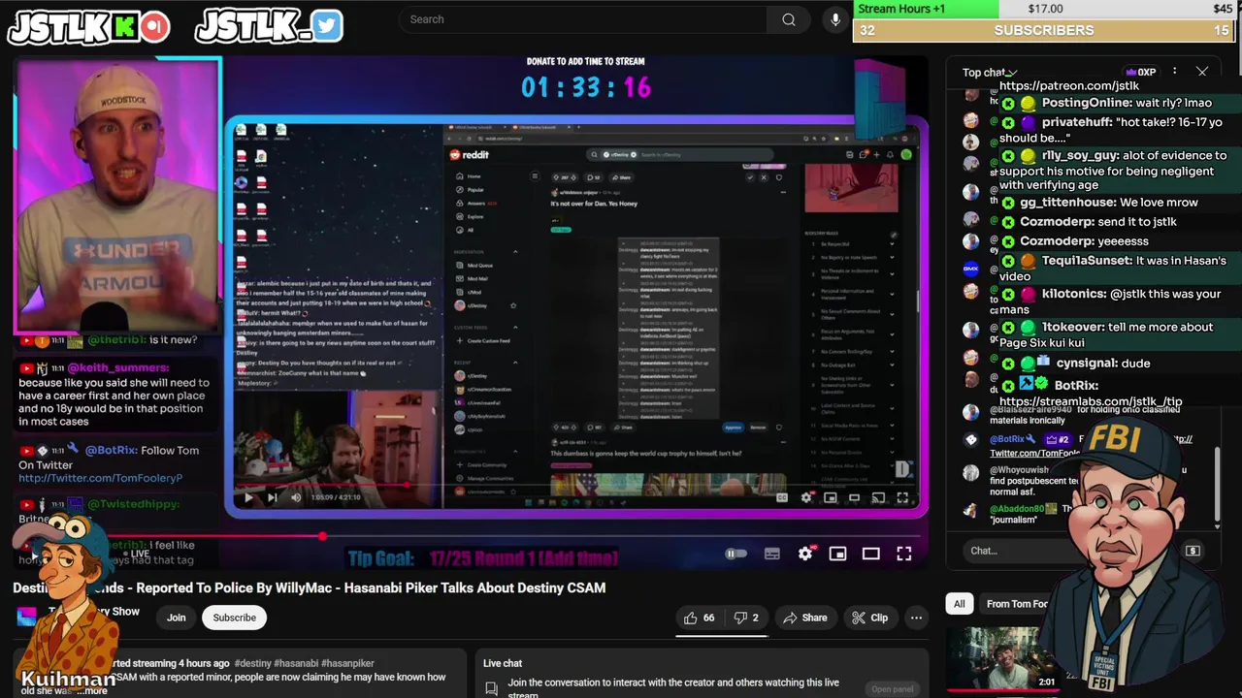The width and height of the screenshot is (1242, 698).
Task: Toggle subtitles on the main player
Action: (x=772, y=554)
